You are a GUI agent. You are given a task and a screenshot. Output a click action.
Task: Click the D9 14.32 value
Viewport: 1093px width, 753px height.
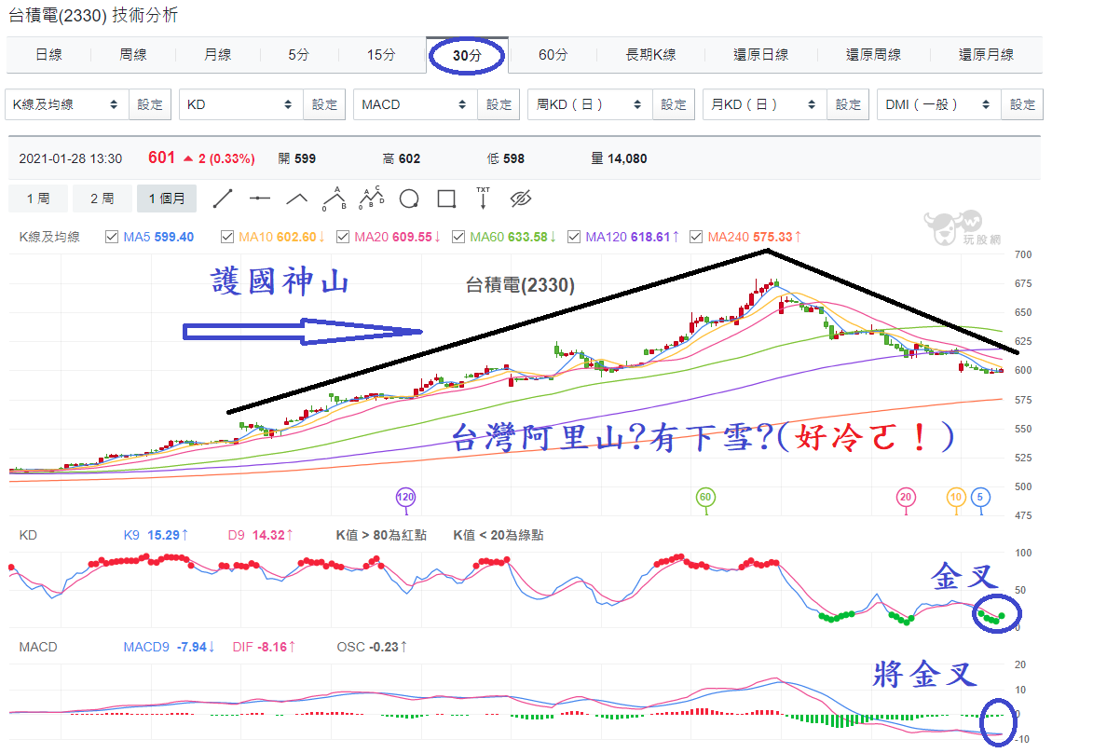point(260,536)
